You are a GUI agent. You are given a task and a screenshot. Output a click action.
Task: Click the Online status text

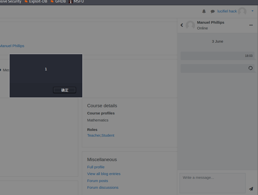202,28
